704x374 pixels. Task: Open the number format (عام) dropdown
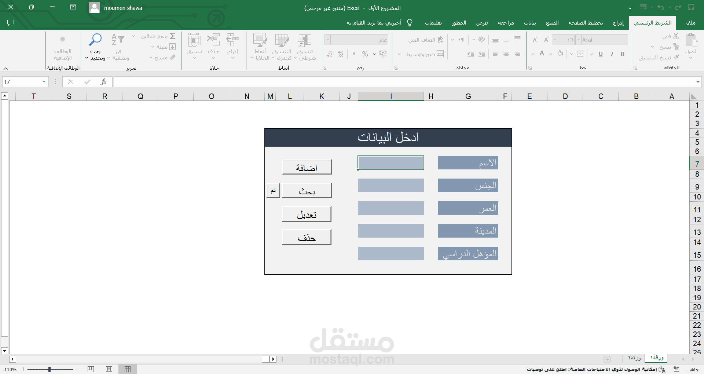click(x=328, y=40)
